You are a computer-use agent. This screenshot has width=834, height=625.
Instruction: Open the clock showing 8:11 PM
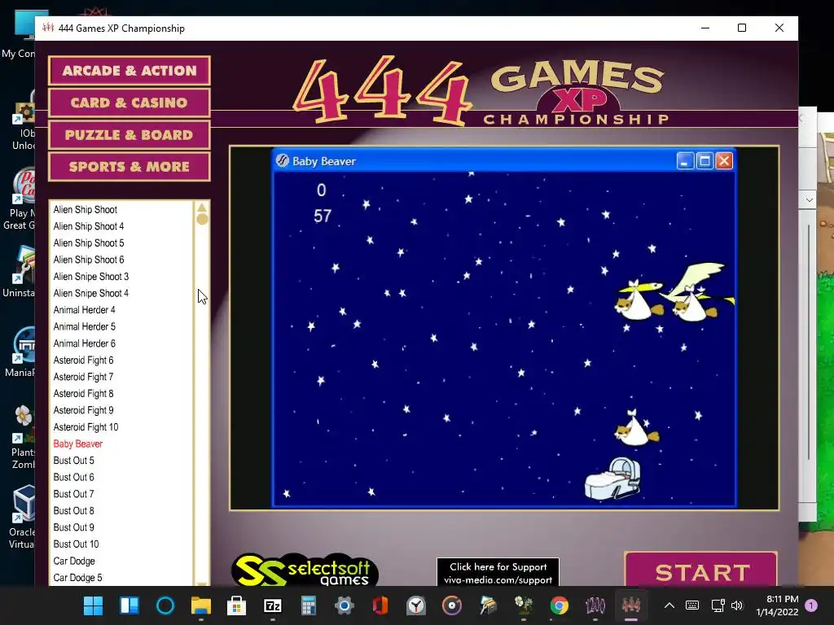pos(777,605)
